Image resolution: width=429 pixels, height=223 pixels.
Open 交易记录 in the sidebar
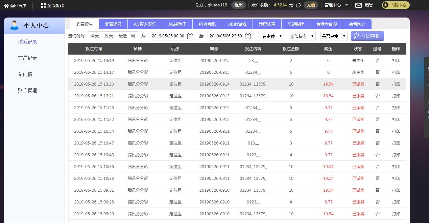click(27, 58)
